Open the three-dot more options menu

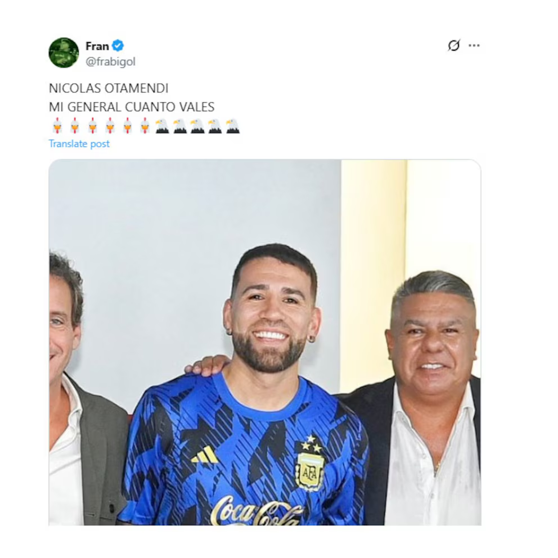click(474, 46)
